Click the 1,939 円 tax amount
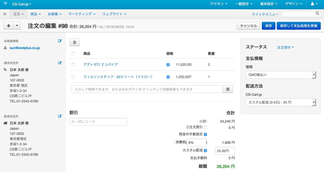This screenshot has height=172, width=324. tap(228, 143)
